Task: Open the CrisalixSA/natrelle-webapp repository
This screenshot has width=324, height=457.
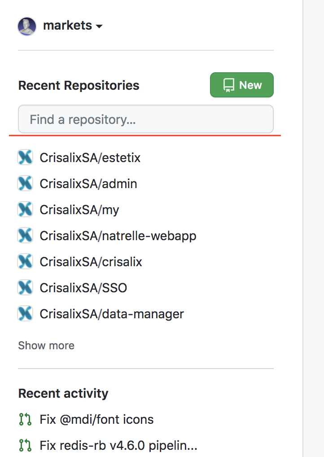Action: (x=118, y=236)
